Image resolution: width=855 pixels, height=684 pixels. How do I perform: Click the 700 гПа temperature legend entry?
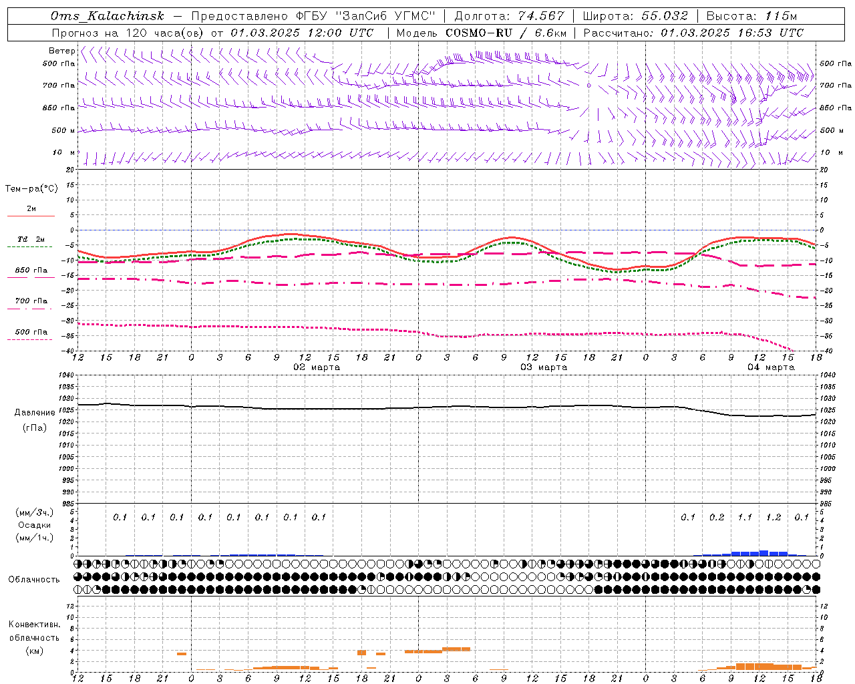[31, 301]
